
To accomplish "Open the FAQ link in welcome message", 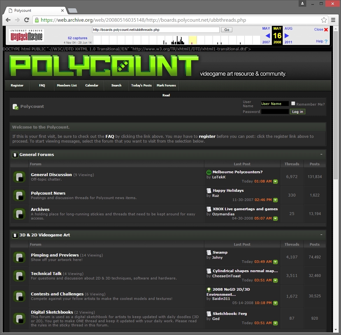I will 110,137.
